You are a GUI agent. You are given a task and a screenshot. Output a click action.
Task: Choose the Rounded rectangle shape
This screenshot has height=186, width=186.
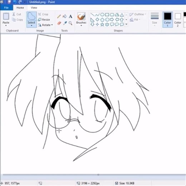[x=112, y=15]
